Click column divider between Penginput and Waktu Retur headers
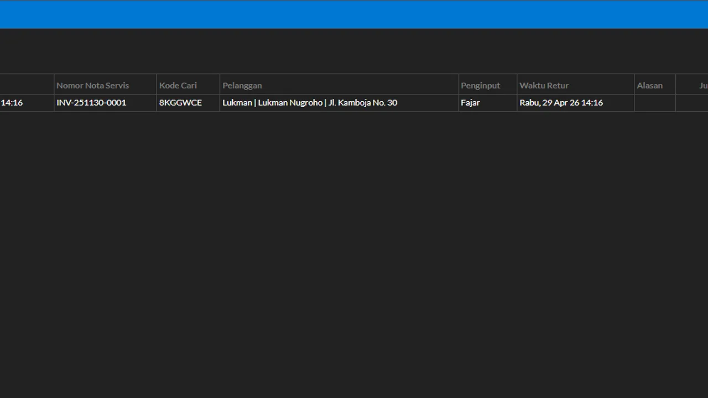 coord(517,85)
